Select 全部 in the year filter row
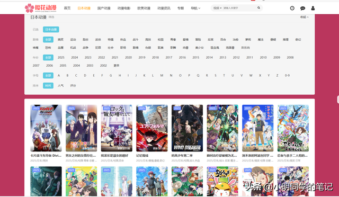This screenshot has width=339, height=197. click(x=48, y=58)
